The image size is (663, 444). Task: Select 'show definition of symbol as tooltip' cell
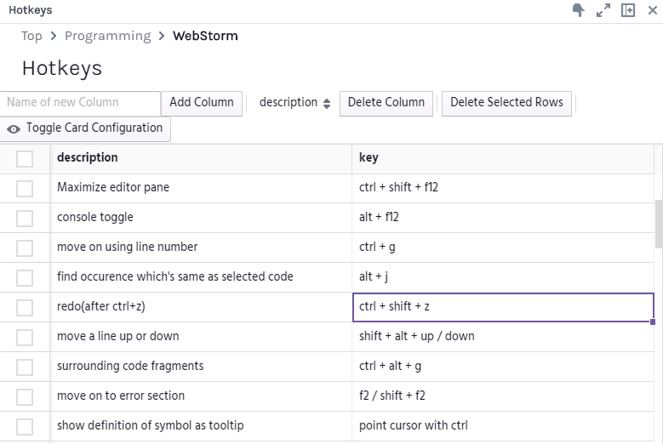pyautogui.click(x=201, y=426)
